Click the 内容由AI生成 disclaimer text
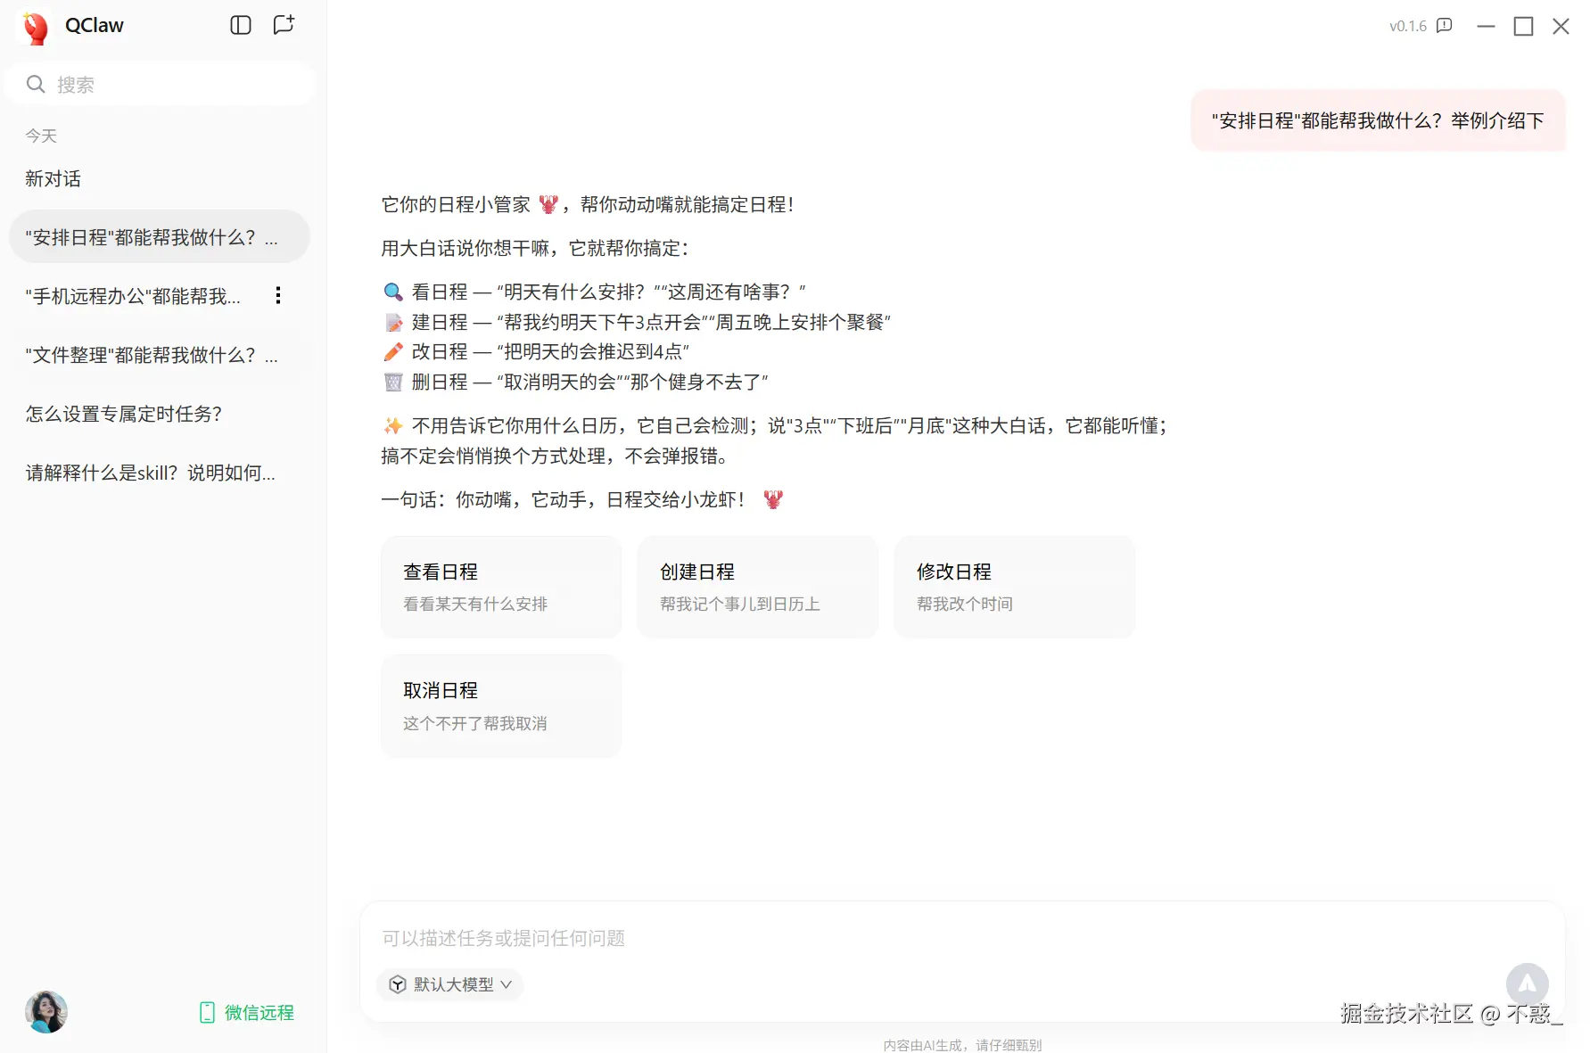1590x1053 pixels. click(x=962, y=1045)
